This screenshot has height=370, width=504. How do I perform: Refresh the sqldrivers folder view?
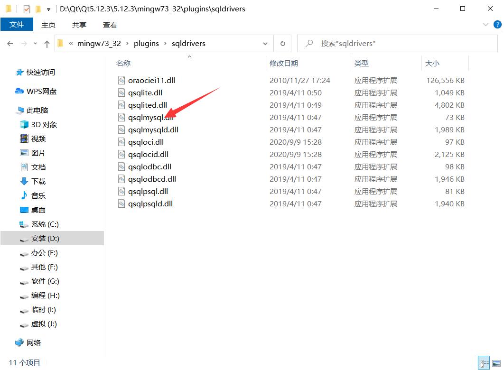282,43
